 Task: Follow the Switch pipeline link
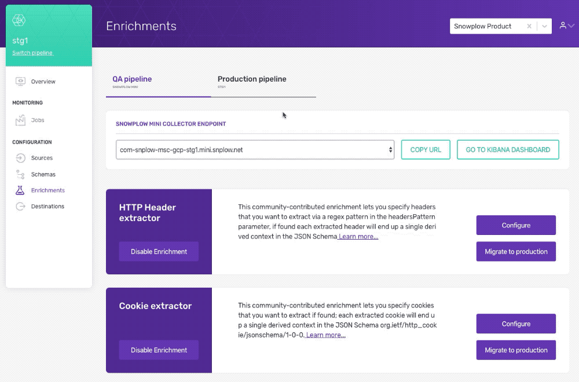point(32,53)
